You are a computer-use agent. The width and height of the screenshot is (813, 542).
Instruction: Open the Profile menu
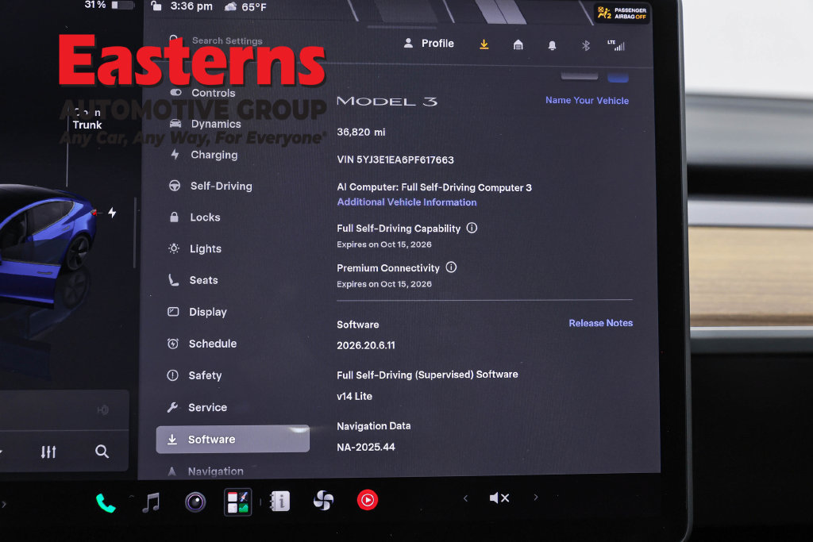point(429,44)
